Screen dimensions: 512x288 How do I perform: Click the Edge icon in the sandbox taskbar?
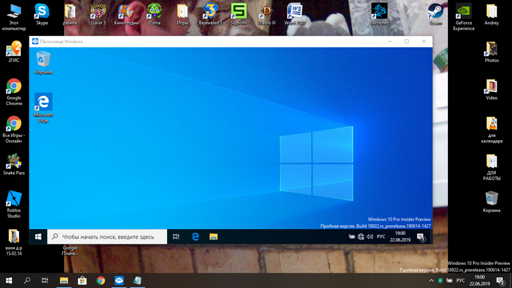[195, 237]
